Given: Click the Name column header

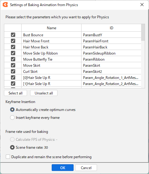Looking at the screenshot, I should (x=51, y=28).
